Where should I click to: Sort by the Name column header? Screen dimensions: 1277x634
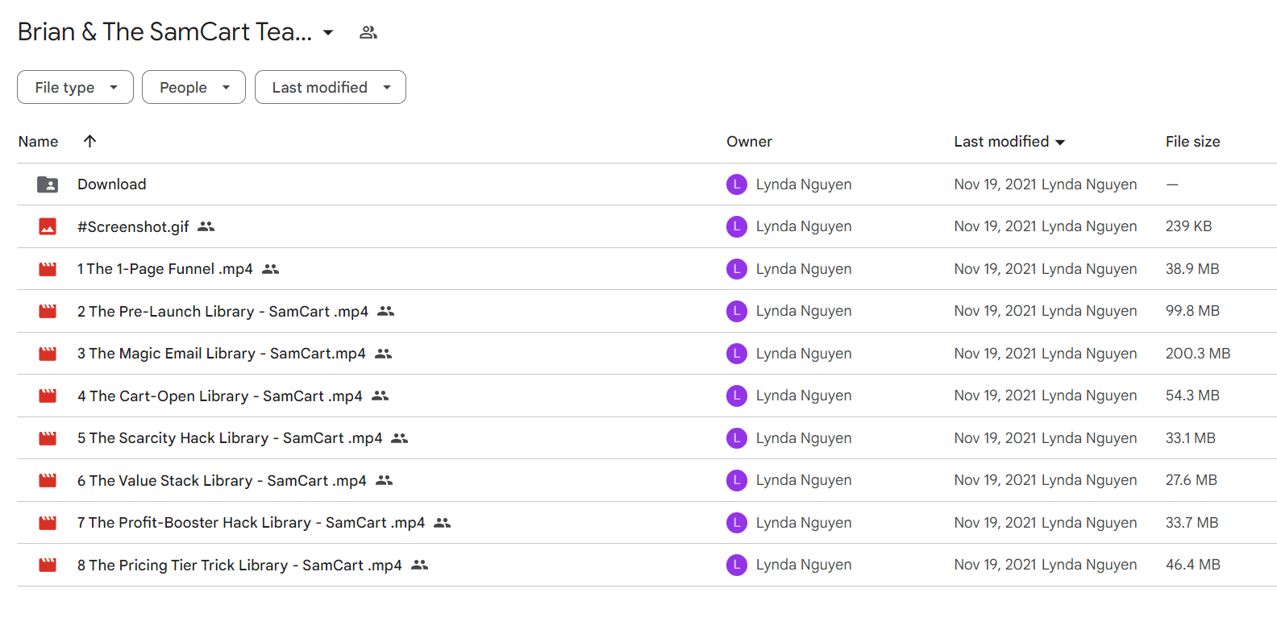38,142
